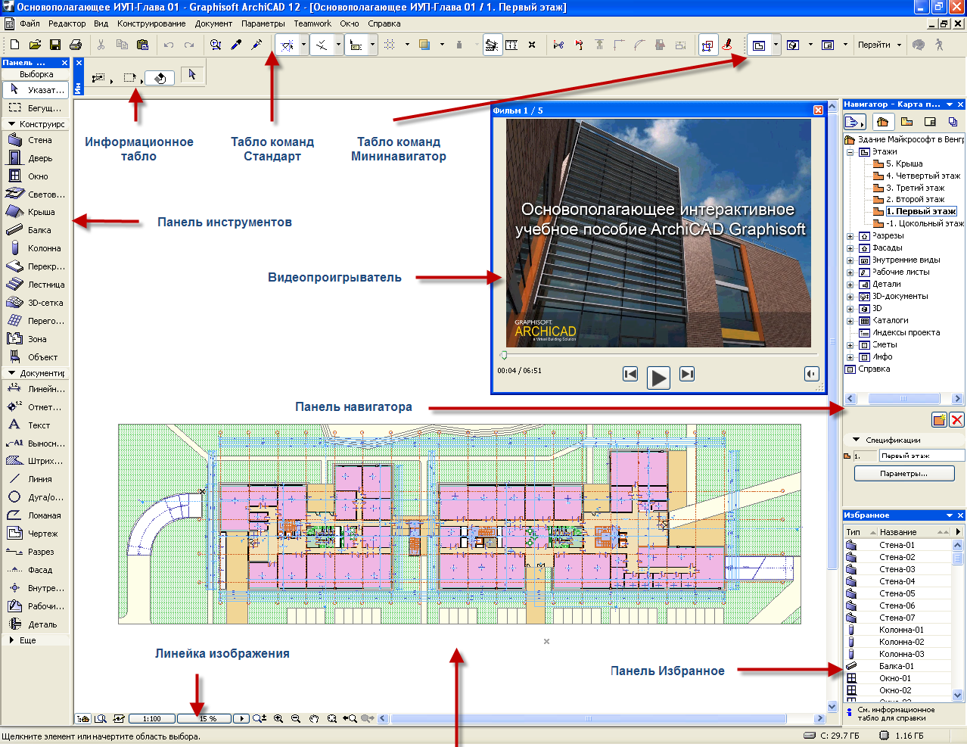Select the Column (Колонна) tool
This screenshot has width=967, height=747.
pyautogui.click(x=36, y=248)
